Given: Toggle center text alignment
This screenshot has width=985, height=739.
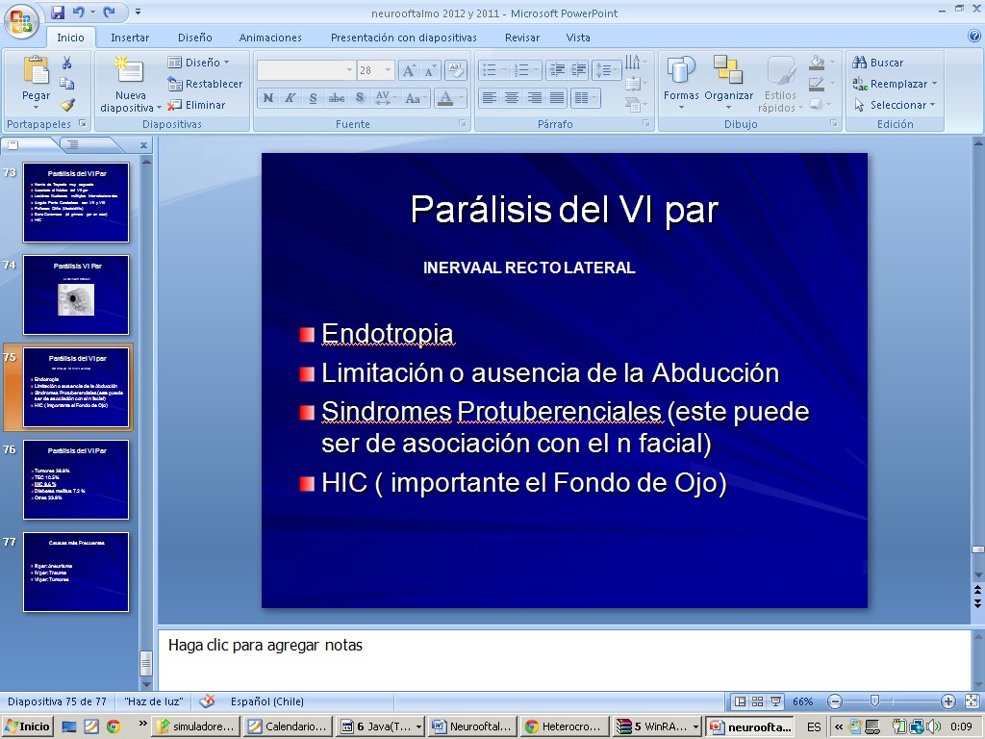Looking at the screenshot, I should click(x=512, y=98).
